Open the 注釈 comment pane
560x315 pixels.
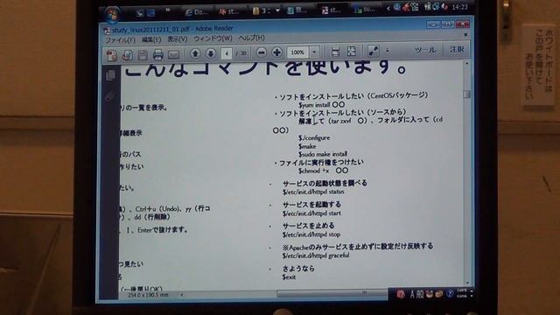point(457,49)
